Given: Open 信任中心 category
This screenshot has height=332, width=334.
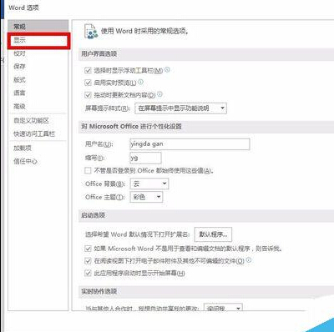Looking at the screenshot, I should (x=38, y=161).
